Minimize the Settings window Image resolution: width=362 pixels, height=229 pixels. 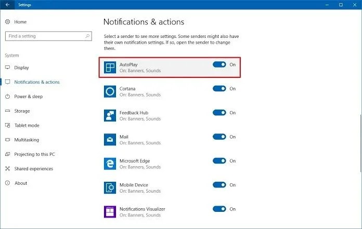point(327,5)
